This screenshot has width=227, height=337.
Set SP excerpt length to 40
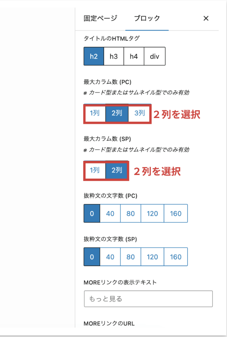coord(110,257)
